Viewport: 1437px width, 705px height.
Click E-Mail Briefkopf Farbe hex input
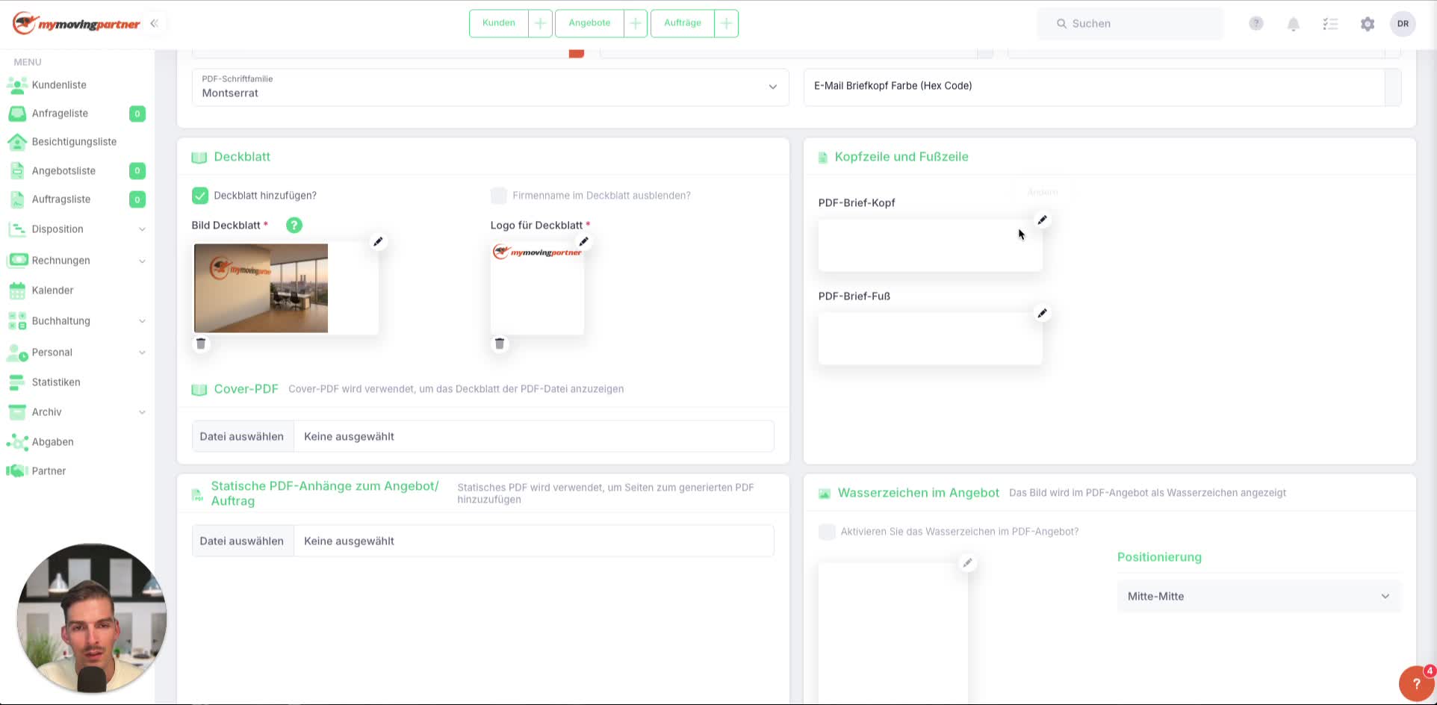[1094, 87]
